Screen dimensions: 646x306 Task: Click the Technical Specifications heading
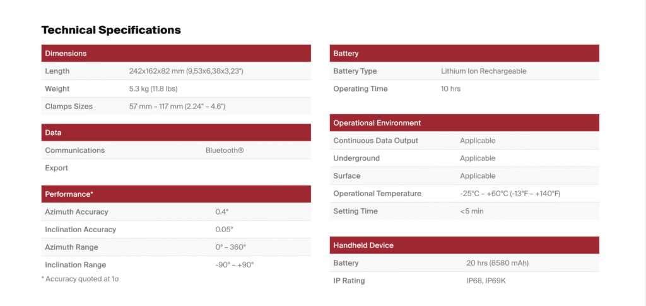click(111, 30)
